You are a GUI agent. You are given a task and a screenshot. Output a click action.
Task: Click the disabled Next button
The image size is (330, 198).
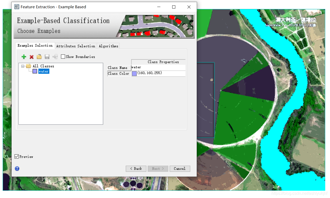click(158, 169)
